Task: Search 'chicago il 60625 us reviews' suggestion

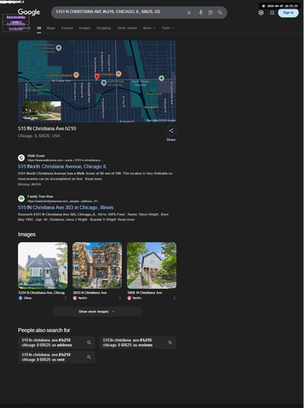Action: [138, 343]
